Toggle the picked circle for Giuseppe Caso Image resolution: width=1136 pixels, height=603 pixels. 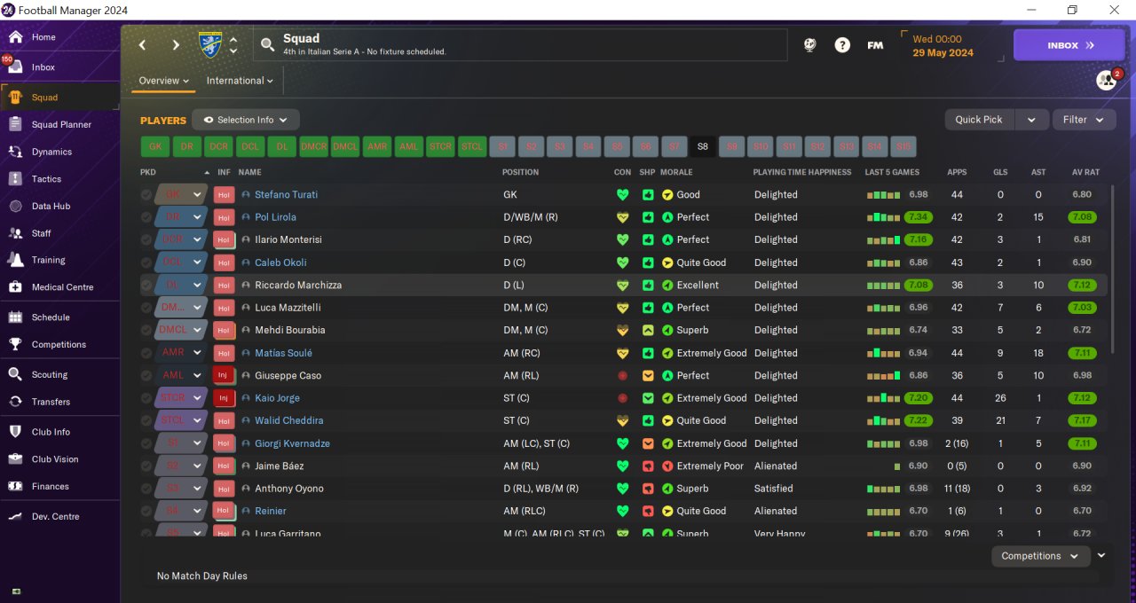[x=146, y=375]
